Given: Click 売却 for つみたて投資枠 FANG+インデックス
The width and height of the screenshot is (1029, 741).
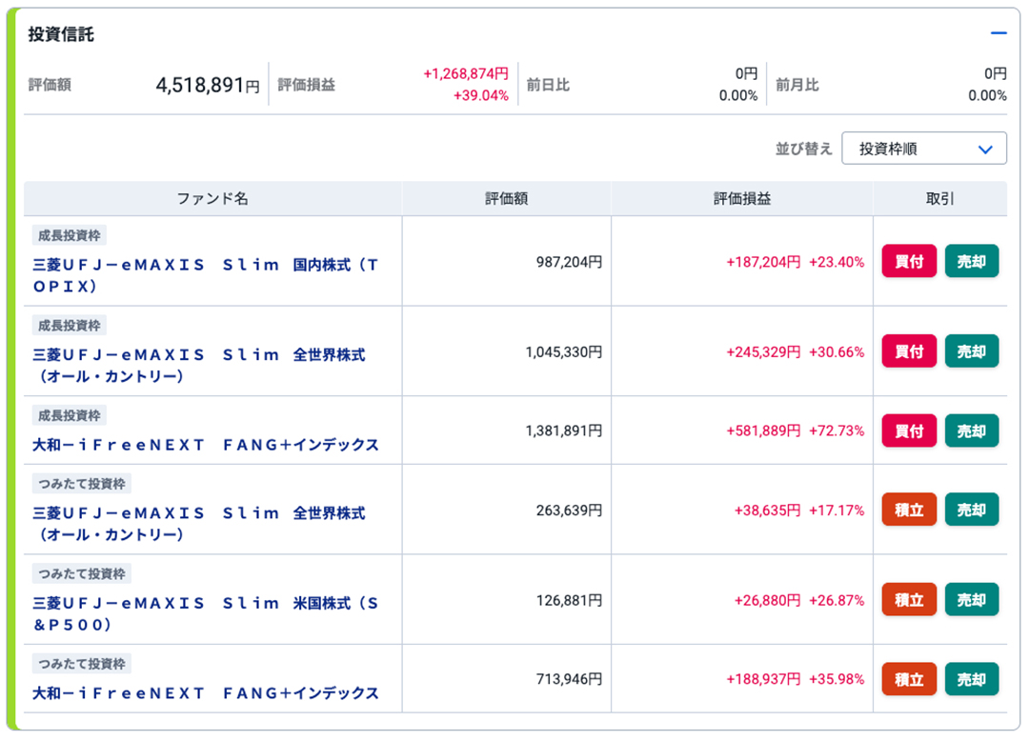Looking at the screenshot, I should (971, 679).
